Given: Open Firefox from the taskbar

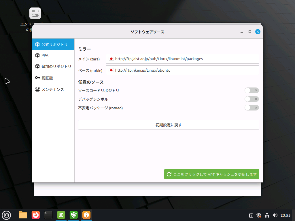Looking at the screenshot, I should tap(36, 215).
